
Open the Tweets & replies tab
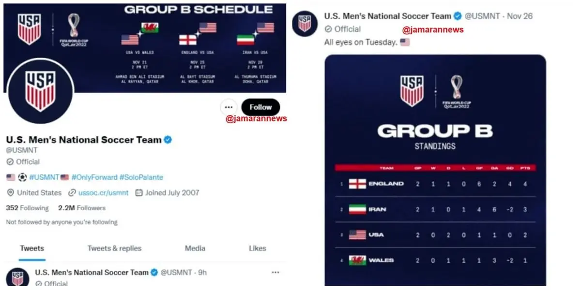point(114,248)
